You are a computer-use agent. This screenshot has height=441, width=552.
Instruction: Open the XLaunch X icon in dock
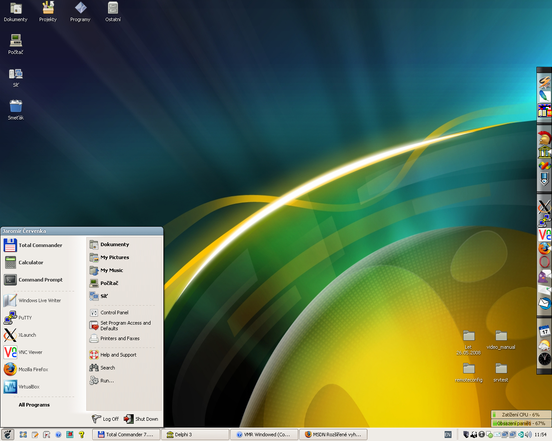coord(545,207)
